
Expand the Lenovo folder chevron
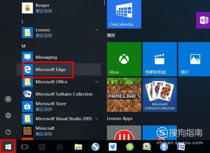pyautogui.click(x=97, y=30)
